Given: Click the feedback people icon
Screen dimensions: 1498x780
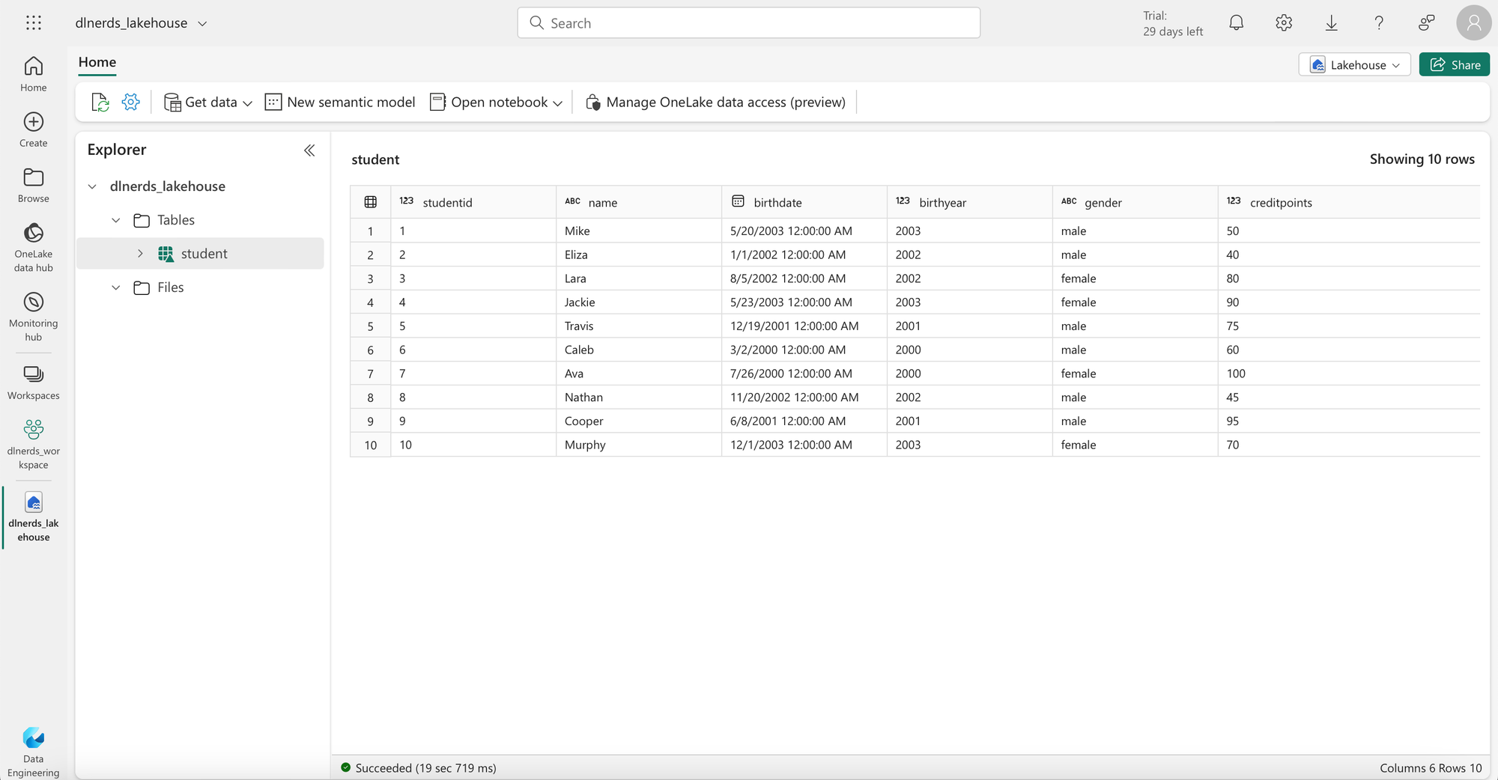Looking at the screenshot, I should [x=1426, y=23].
